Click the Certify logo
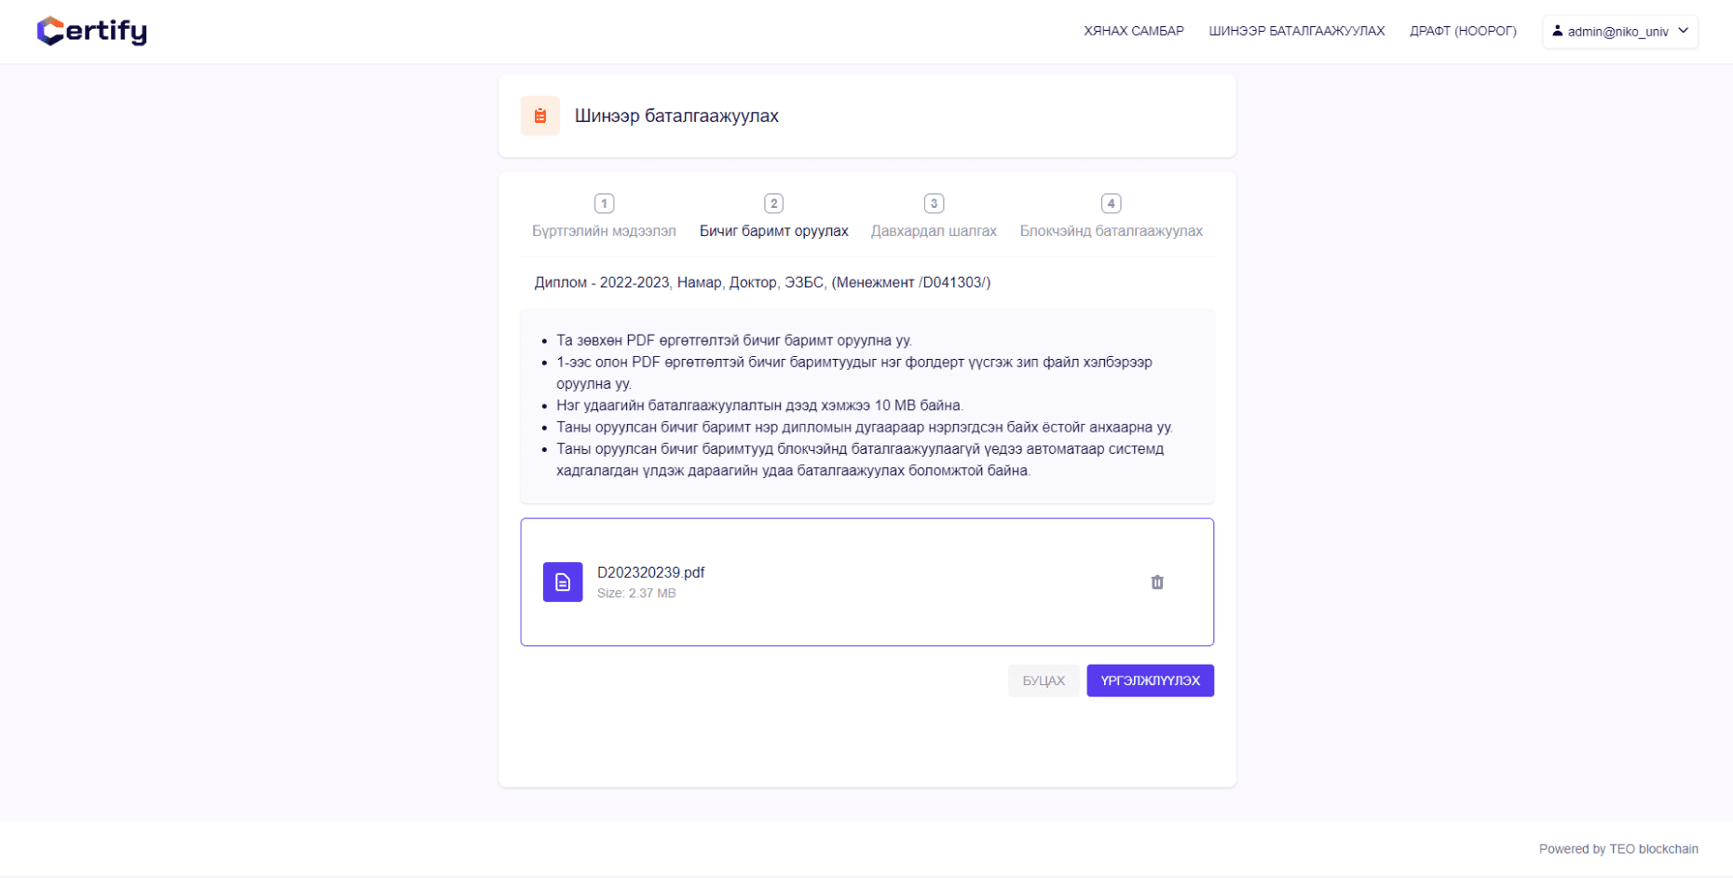The width and height of the screenshot is (1733, 878). pos(90,30)
